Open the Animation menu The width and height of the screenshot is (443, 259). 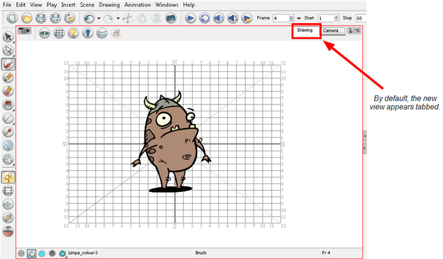(137, 5)
